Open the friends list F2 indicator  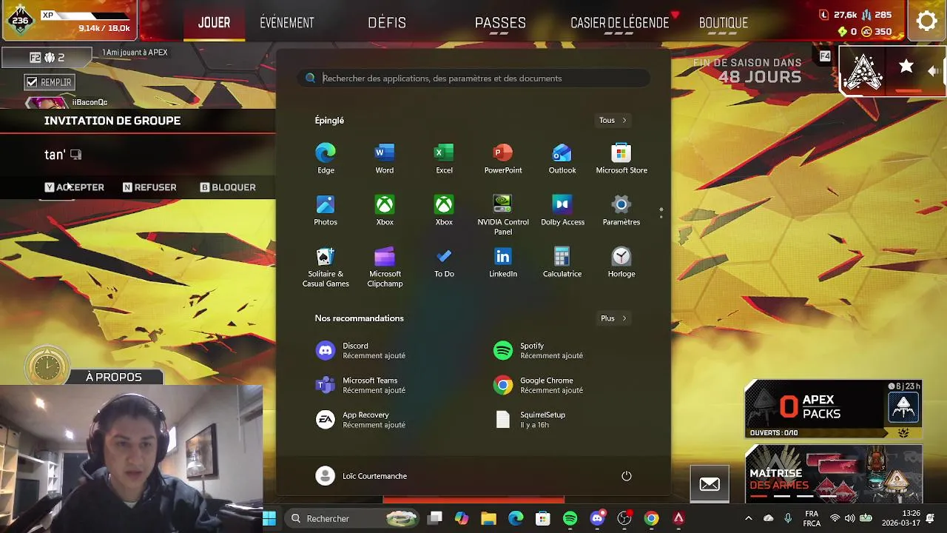(x=47, y=57)
